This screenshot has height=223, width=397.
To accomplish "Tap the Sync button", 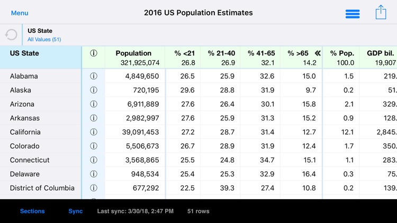I will (x=76, y=211).
